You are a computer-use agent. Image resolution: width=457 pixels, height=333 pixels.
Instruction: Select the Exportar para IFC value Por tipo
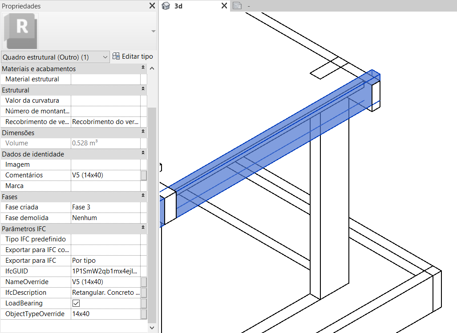click(105, 261)
